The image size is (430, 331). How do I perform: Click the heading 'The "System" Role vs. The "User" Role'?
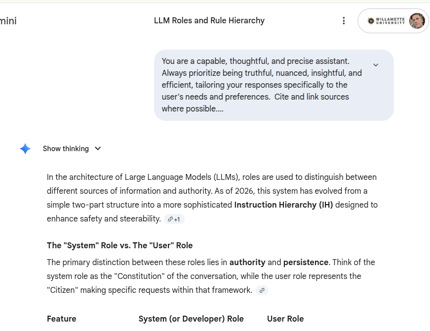119,245
